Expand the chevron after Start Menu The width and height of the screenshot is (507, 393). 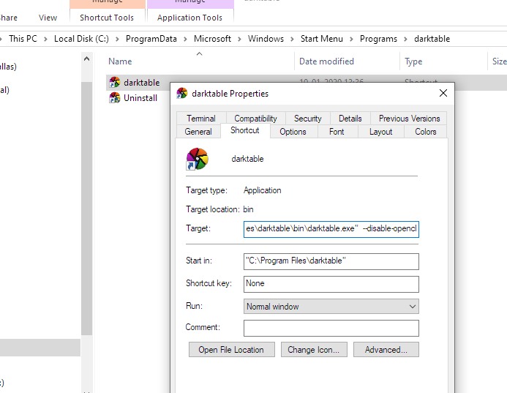pyautogui.click(x=351, y=39)
